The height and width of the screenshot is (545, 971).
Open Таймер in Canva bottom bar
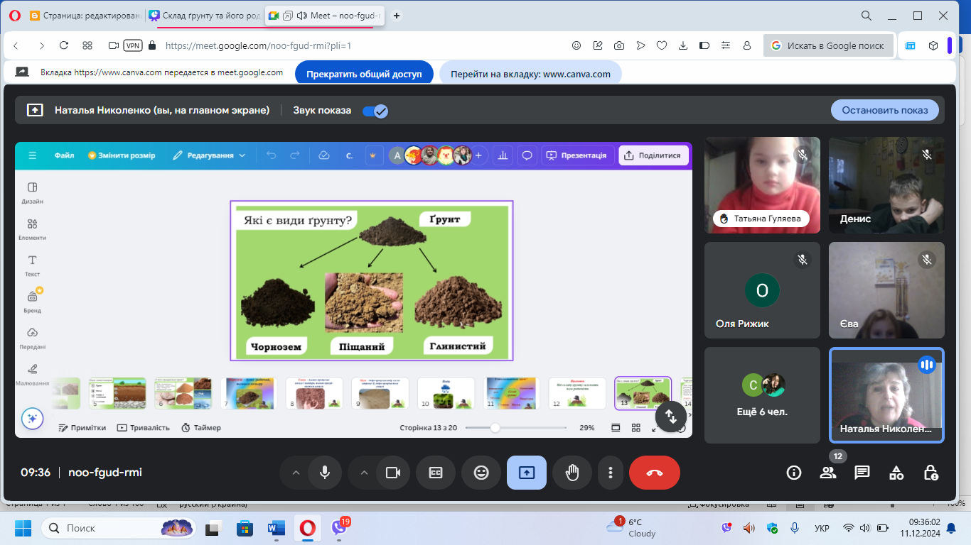pyautogui.click(x=201, y=428)
